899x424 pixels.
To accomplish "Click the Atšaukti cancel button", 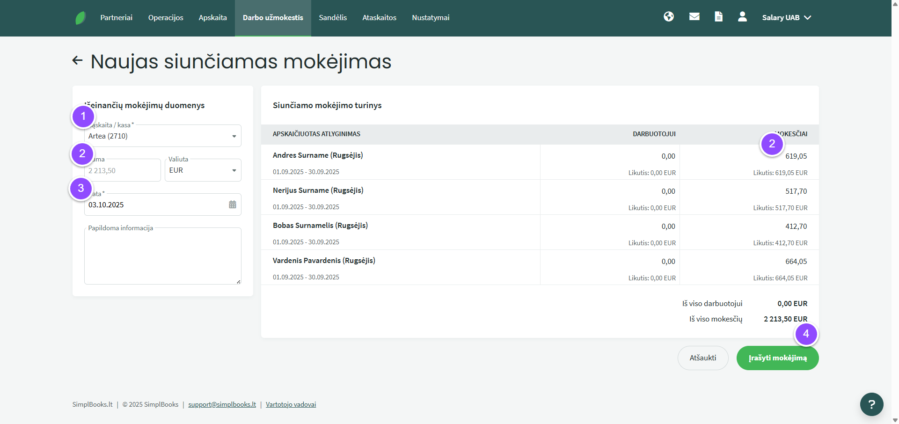I will coord(702,358).
